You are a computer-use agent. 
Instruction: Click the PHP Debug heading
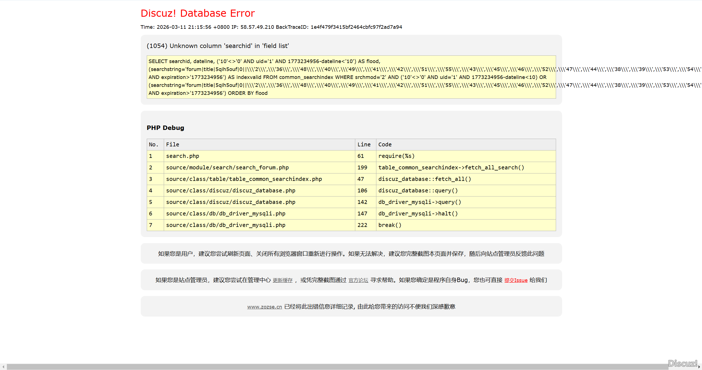pos(165,128)
